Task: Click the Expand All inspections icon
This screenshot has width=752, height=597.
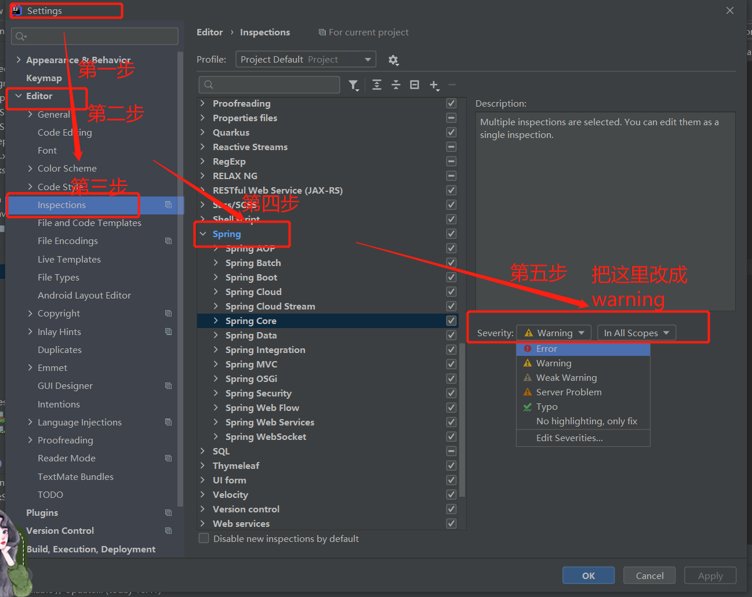Action: (377, 85)
